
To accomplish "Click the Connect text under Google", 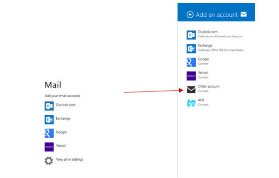I will point(203,64).
